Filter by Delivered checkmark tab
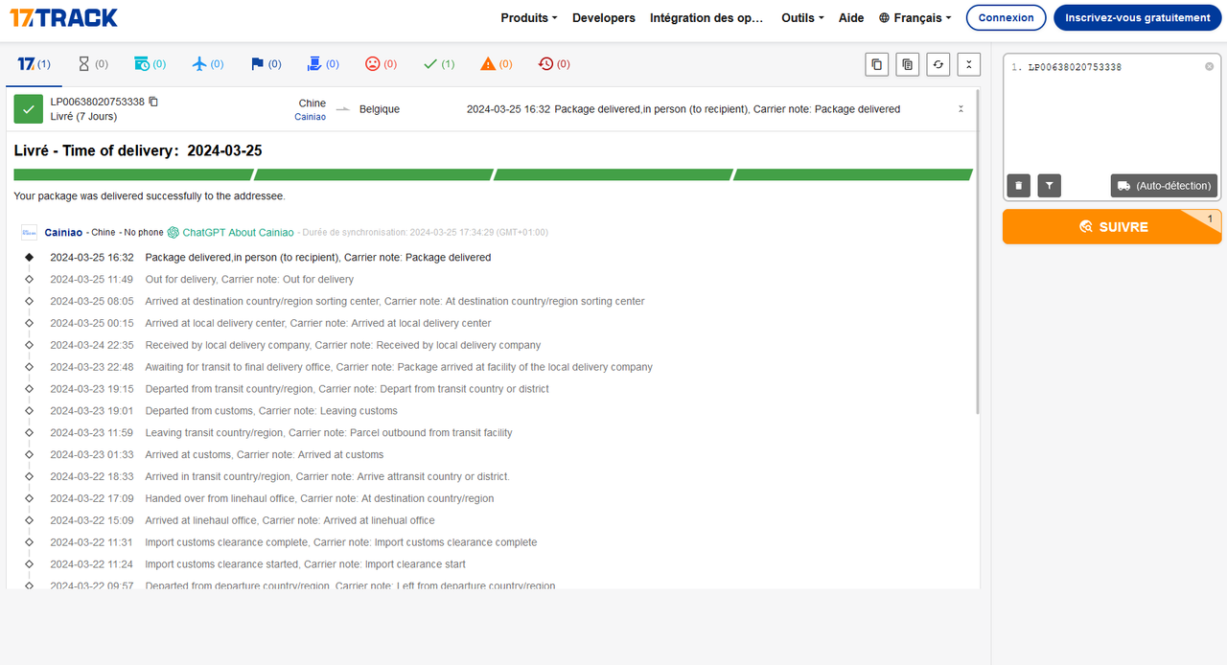Image resolution: width=1227 pixels, height=665 pixels. 438,64
